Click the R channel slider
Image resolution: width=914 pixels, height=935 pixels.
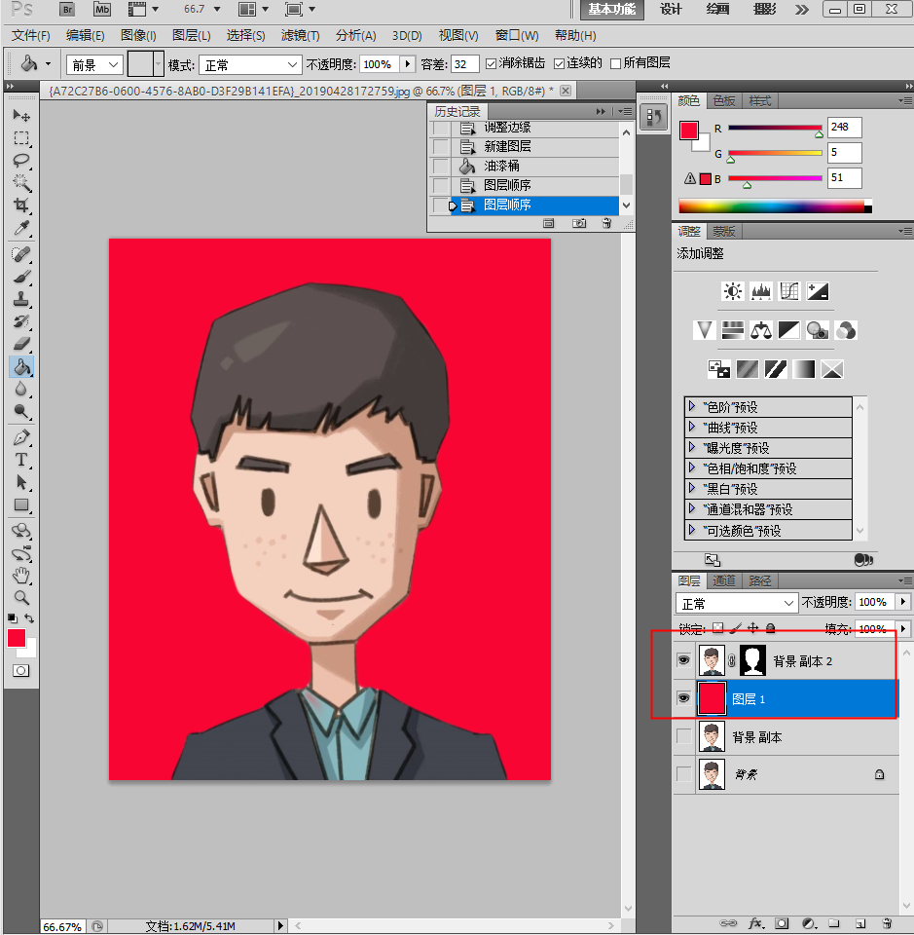[775, 129]
